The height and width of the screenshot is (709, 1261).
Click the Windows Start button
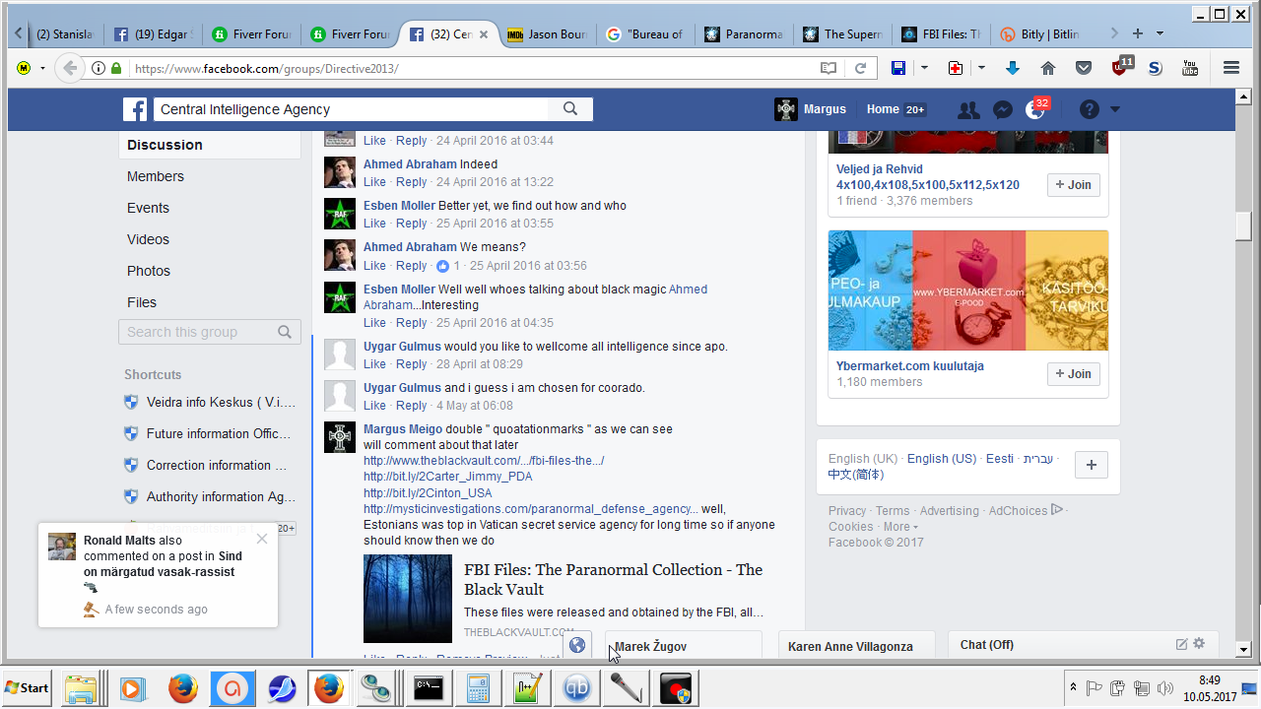(x=28, y=687)
